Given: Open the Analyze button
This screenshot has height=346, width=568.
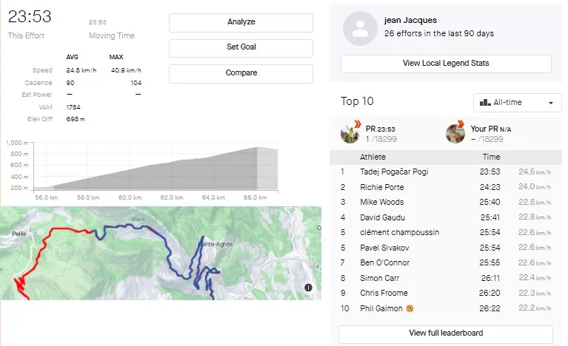Looking at the screenshot, I should (x=241, y=23).
